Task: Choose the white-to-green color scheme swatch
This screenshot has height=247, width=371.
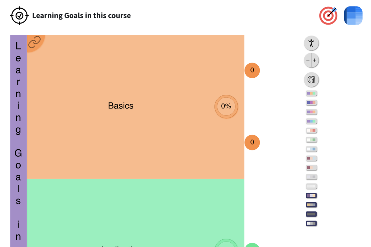Action: pyautogui.click(x=311, y=140)
